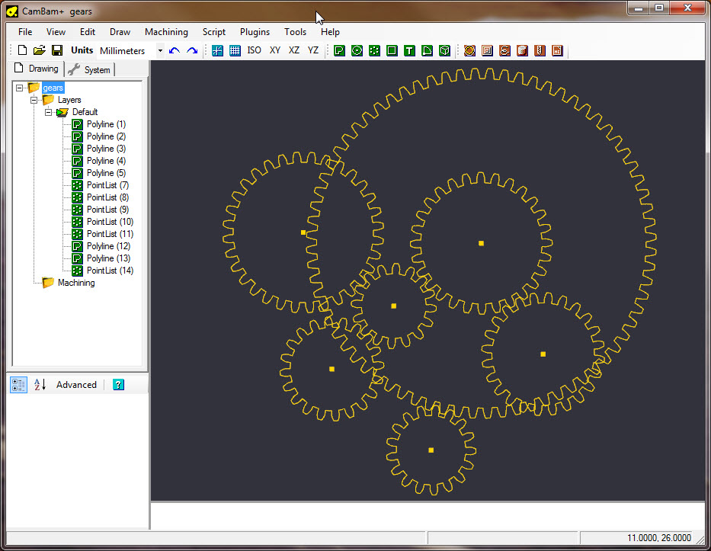Select the Text drawing tool

coord(409,50)
